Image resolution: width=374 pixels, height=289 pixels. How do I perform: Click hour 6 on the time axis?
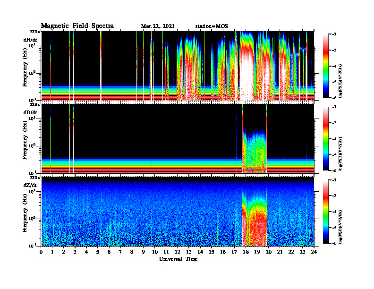point(109,252)
